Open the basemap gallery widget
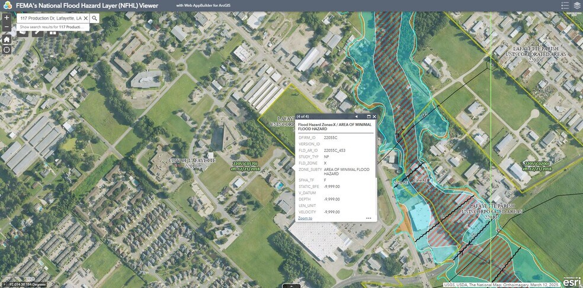Image resolution: width=583 pixels, height=288 pixels. tap(53, 33)
